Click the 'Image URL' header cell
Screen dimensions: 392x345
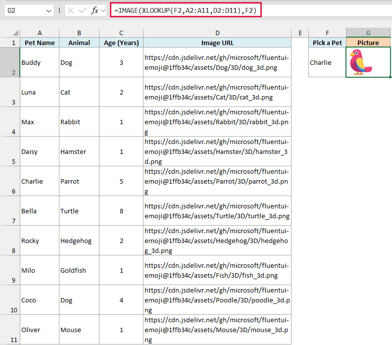tap(217, 43)
